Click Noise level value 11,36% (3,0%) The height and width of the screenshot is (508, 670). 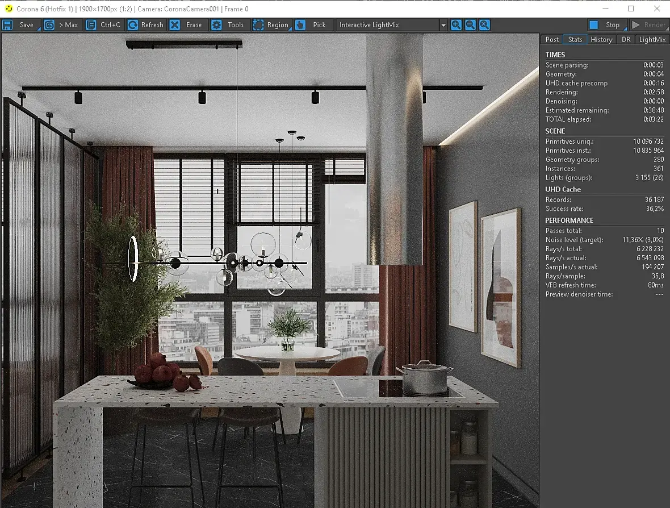pos(643,240)
